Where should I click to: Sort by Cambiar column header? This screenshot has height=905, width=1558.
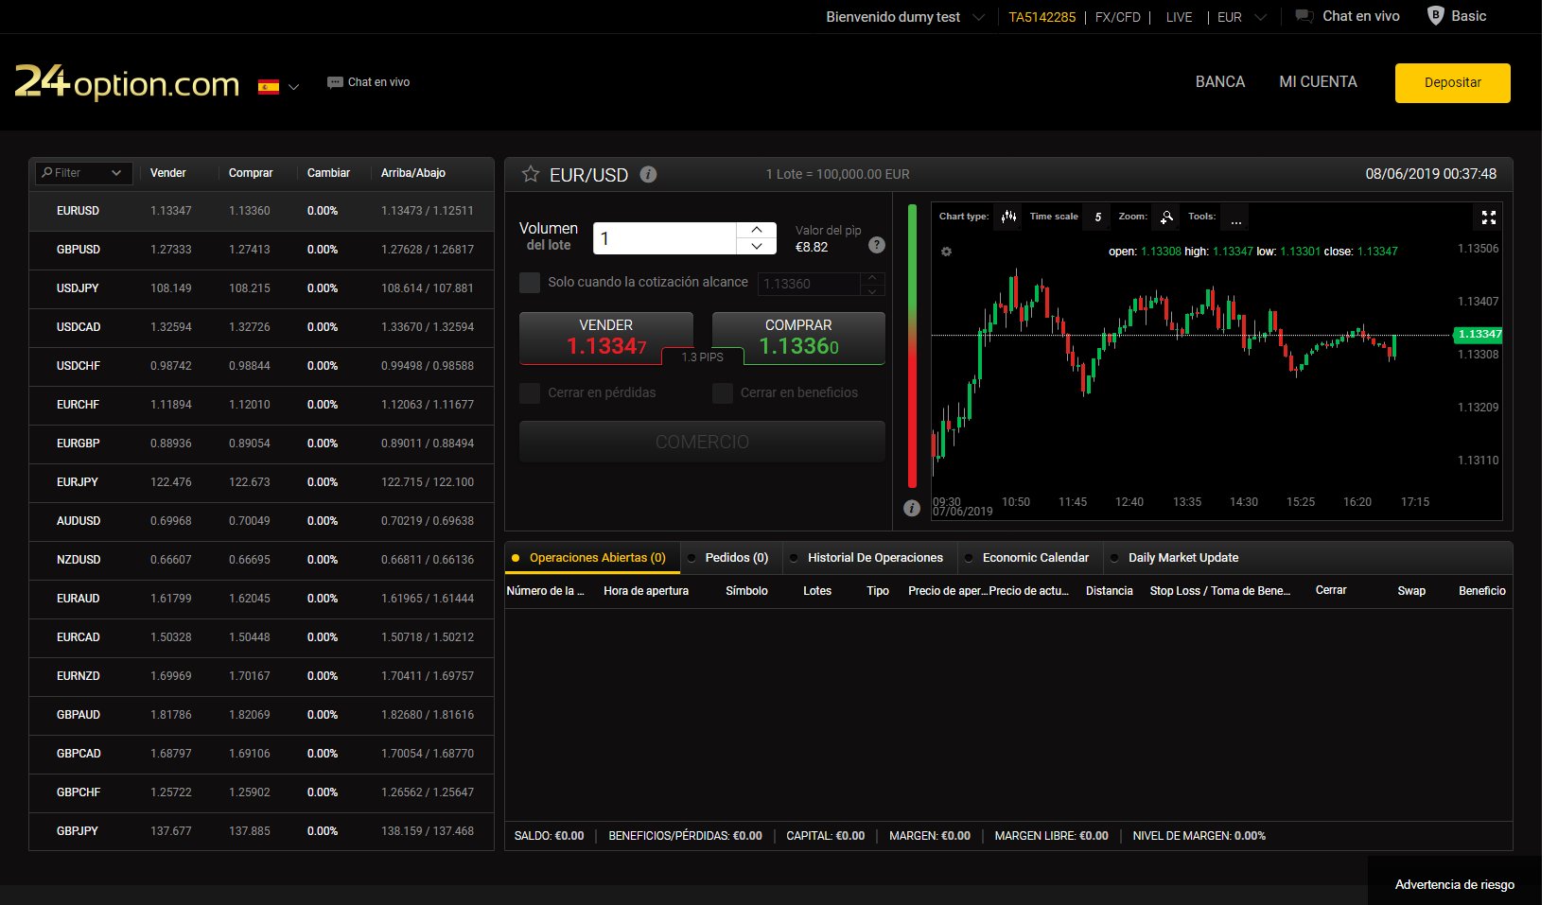[328, 173]
